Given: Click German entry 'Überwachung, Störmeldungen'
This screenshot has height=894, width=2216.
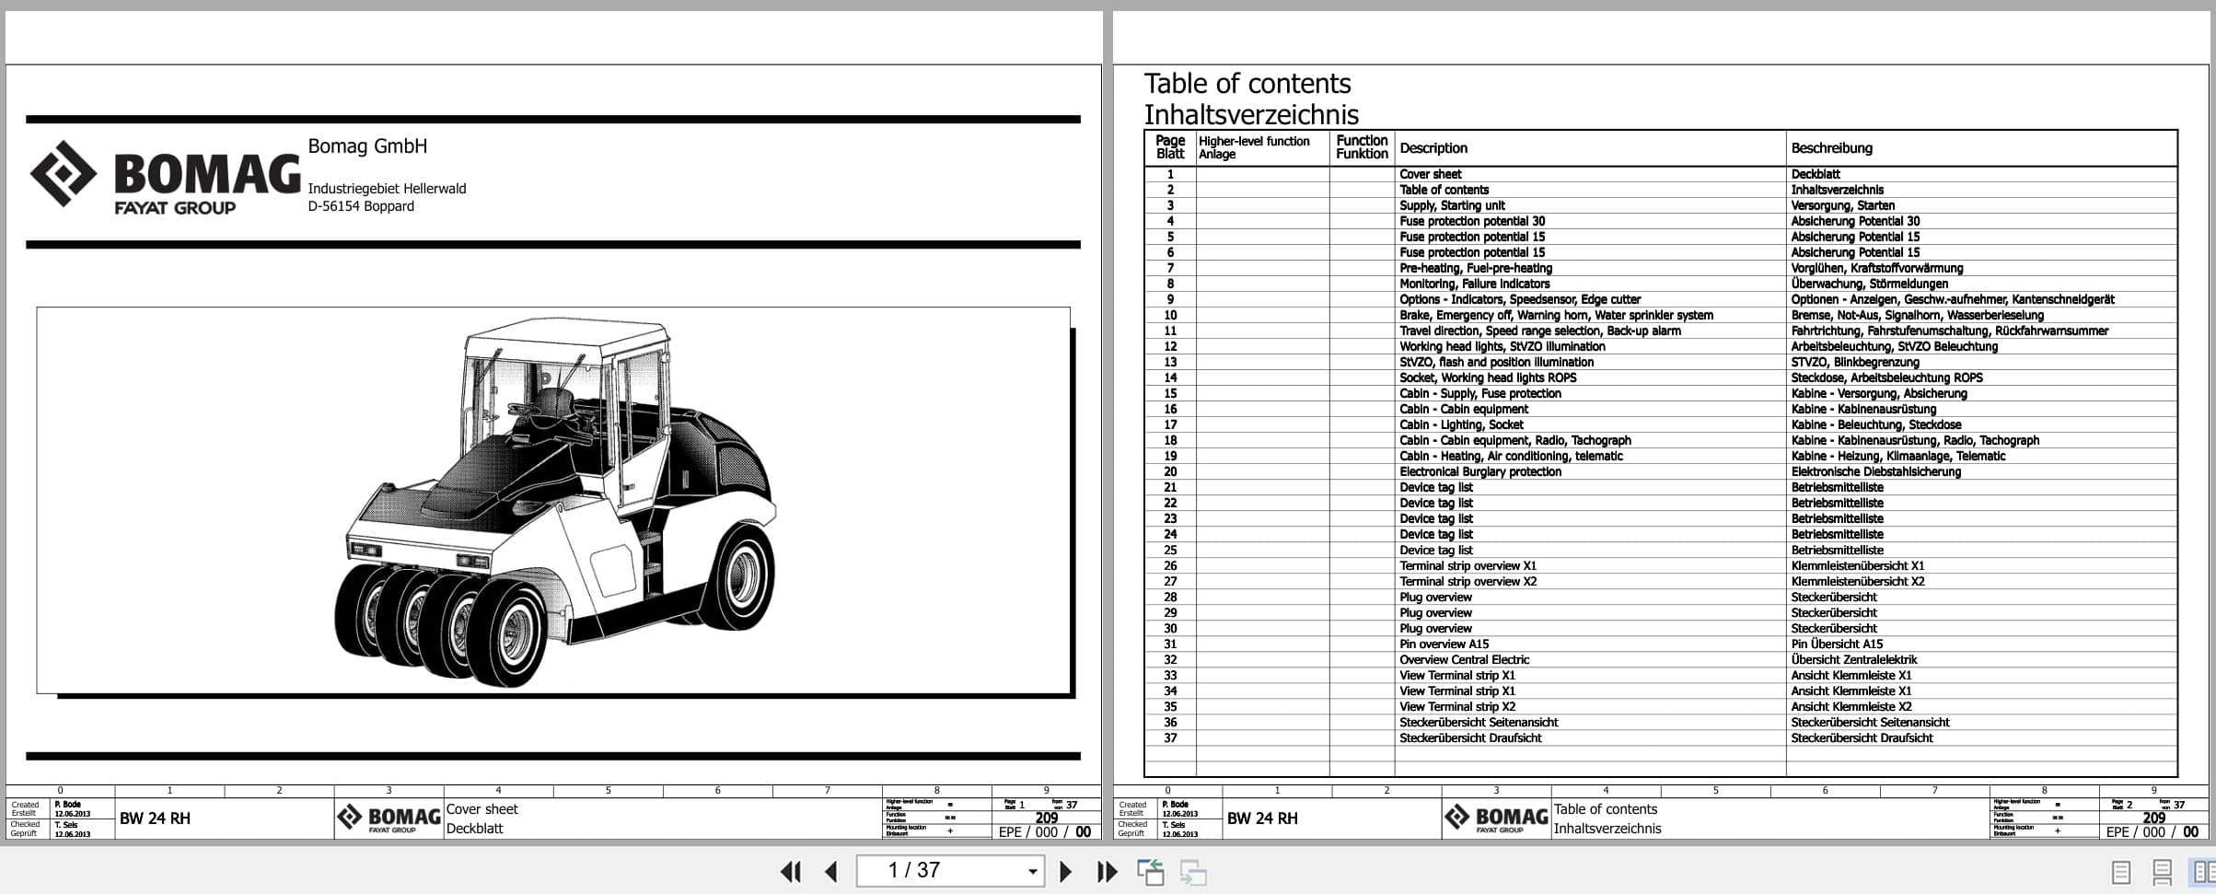Looking at the screenshot, I should (1869, 284).
